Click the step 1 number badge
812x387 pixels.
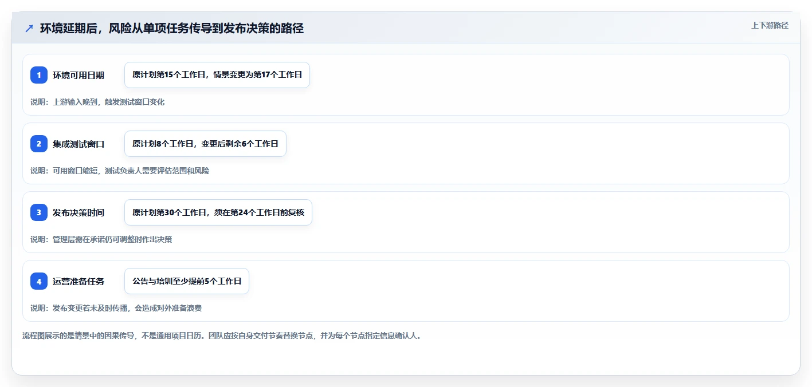point(39,75)
